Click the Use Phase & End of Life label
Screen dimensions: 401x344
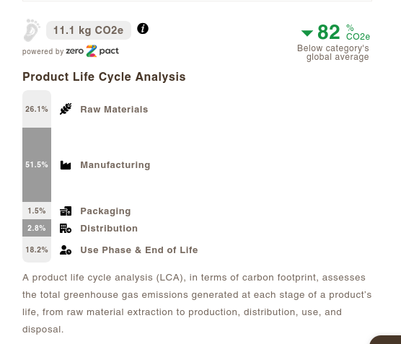[139, 250]
